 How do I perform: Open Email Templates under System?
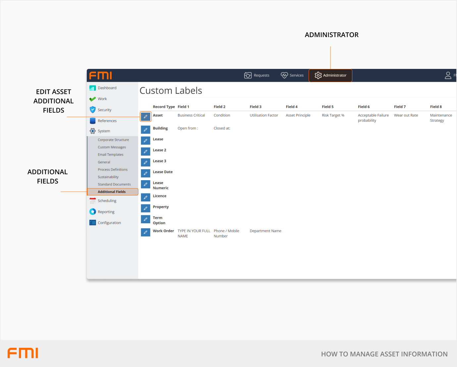pyautogui.click(x=110, y=155)
